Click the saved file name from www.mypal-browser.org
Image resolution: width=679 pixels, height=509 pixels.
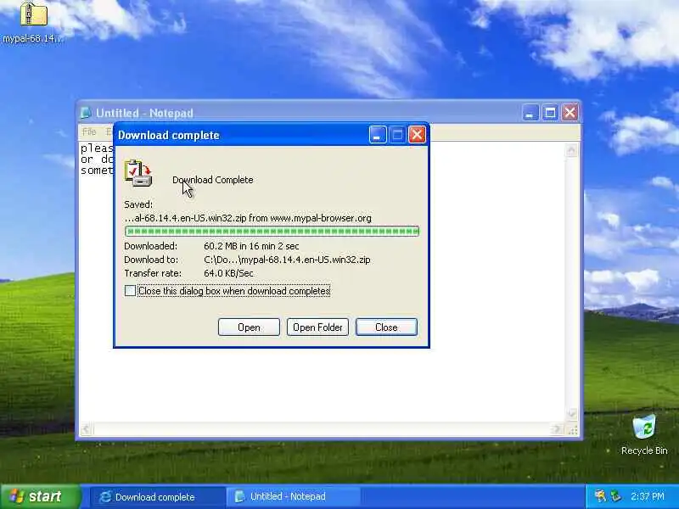click(x=248, y=218)
